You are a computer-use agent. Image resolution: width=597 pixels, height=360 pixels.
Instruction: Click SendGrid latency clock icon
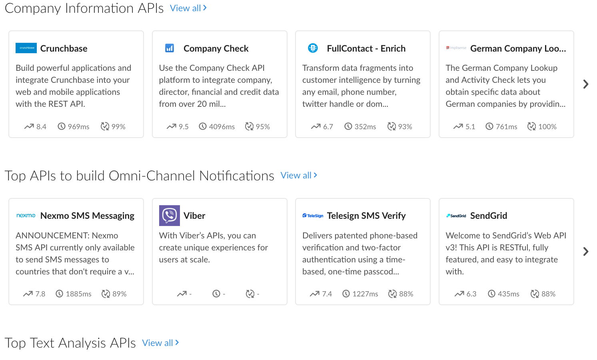492,294
